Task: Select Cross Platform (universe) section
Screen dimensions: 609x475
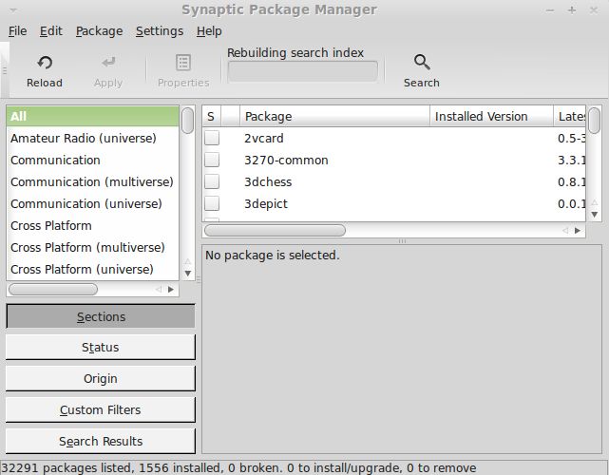Action: (x=92, y=269)
